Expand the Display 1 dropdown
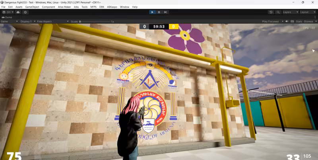This screenshot has height=160, width=318. click(x=28, y=21)
